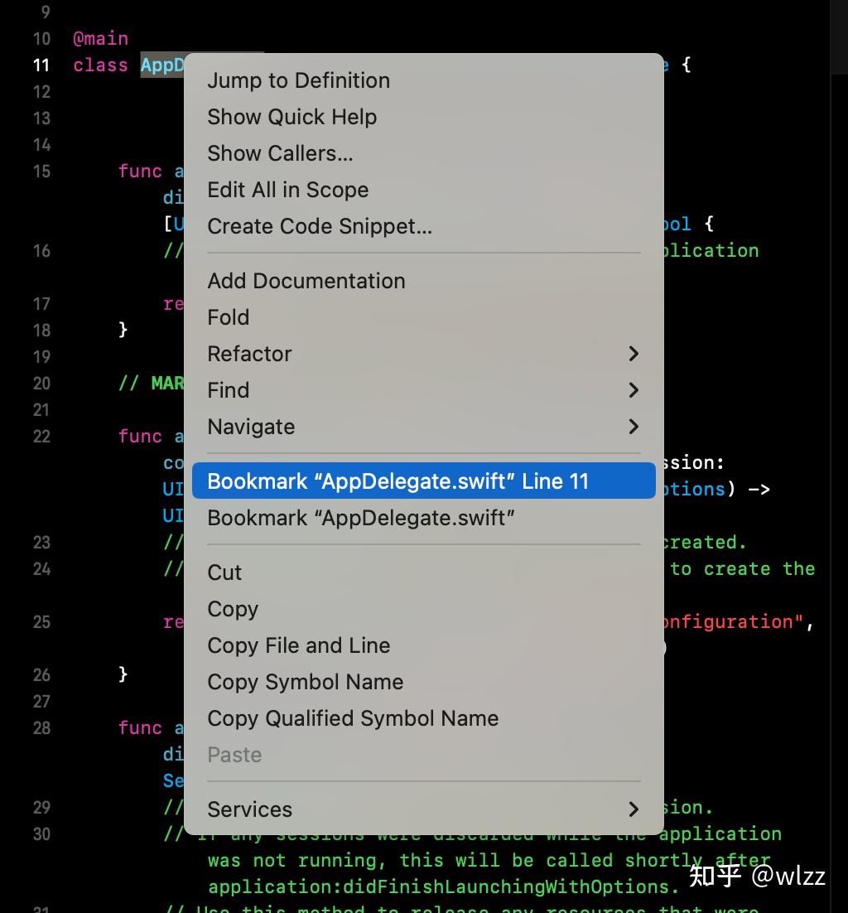Expand the Refactor submenu arrow
Image resolution: width=848 pixels, height=913 pixels.
pos(634,354)
